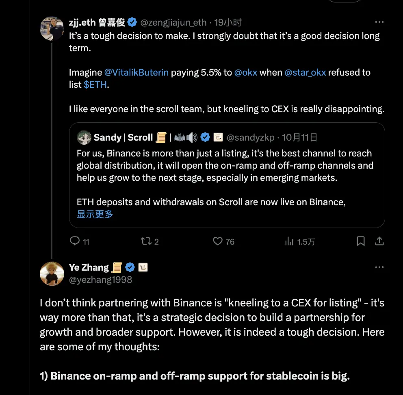
Task: Click Ye Zhang's verified badge
Action: (x=130, y=267)
